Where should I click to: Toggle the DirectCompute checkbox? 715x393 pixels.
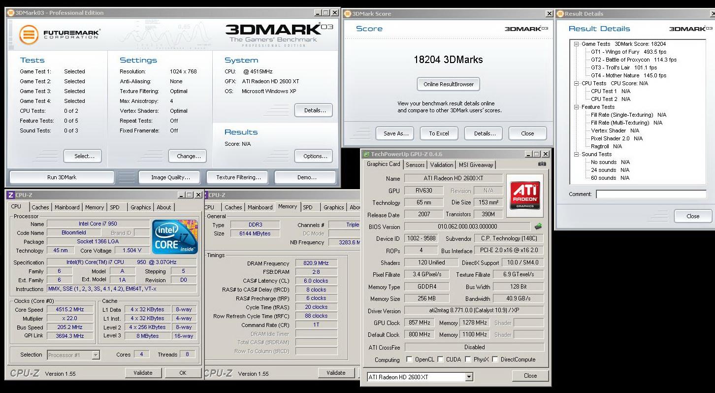pos(495,360)
